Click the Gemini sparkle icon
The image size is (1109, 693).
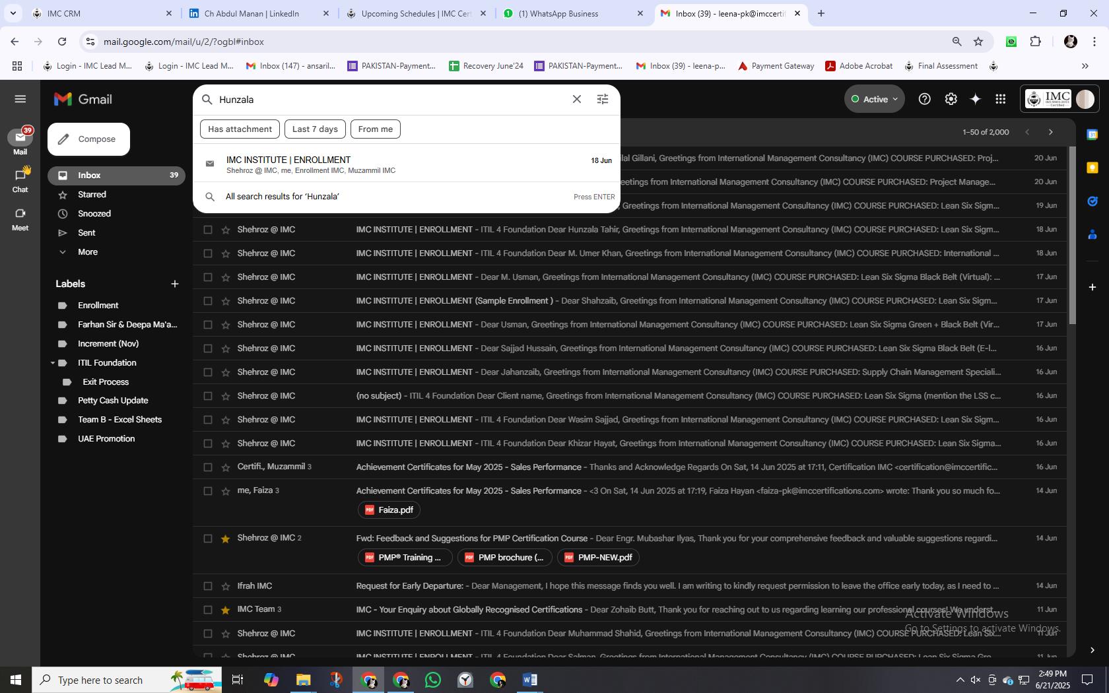pos(976,99)
